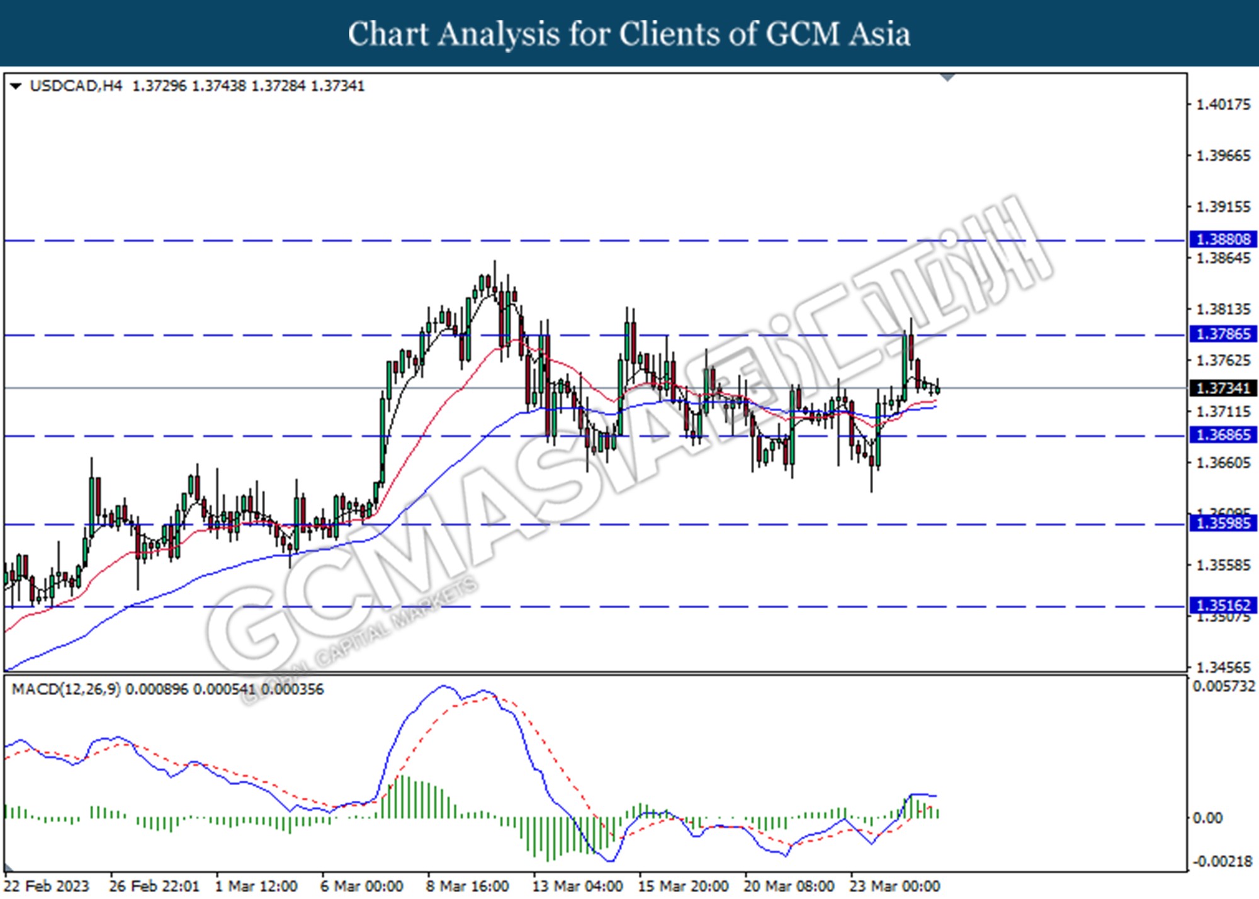
Task: Click the USDCAD,H4 symbol label
Action: click(x=76, y=86)
